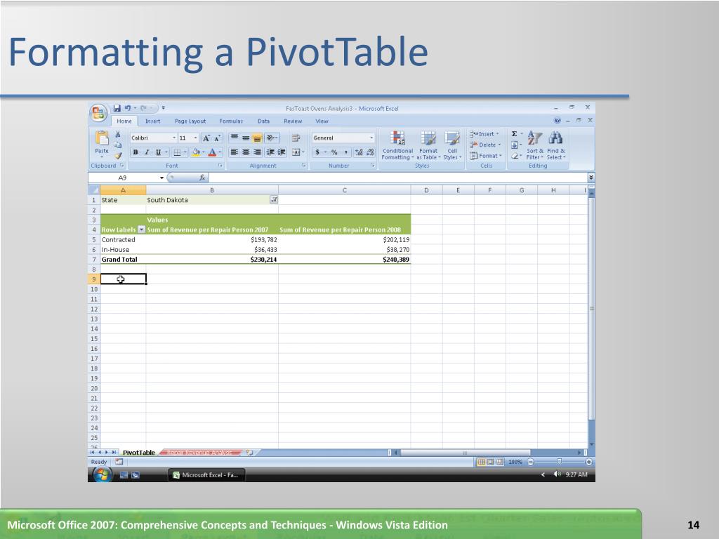This screenshot has height=539, width=719.
Task: Open the General number format dropdown
Action: (x=371, y=138)
